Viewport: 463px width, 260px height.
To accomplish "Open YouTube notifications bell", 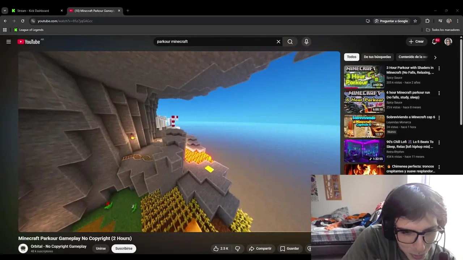I will coord(434,42).
